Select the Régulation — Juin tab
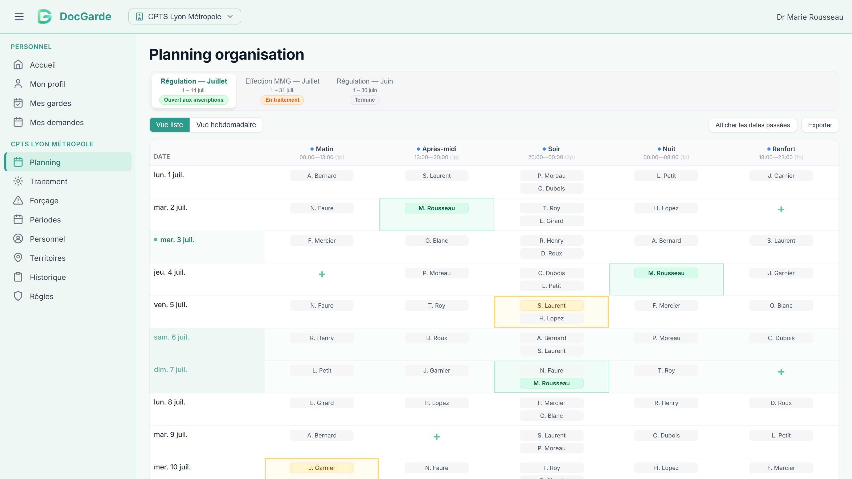 364,90
